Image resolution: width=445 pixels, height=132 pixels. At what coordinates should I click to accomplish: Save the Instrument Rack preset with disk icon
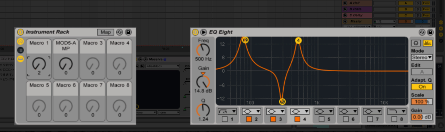[128, 32]
